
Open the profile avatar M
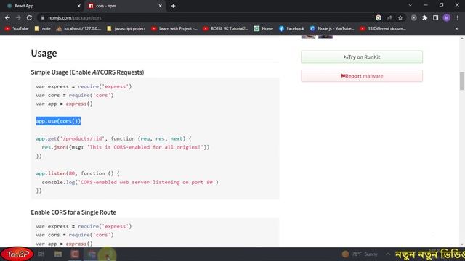[447, 18]
